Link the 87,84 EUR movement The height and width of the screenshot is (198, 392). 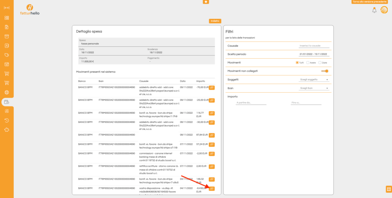(211, 135)
